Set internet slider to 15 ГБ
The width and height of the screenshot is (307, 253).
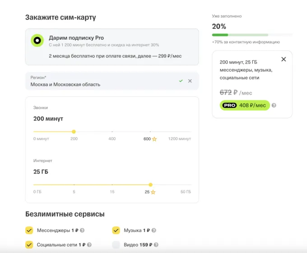[x=112, y=185]
